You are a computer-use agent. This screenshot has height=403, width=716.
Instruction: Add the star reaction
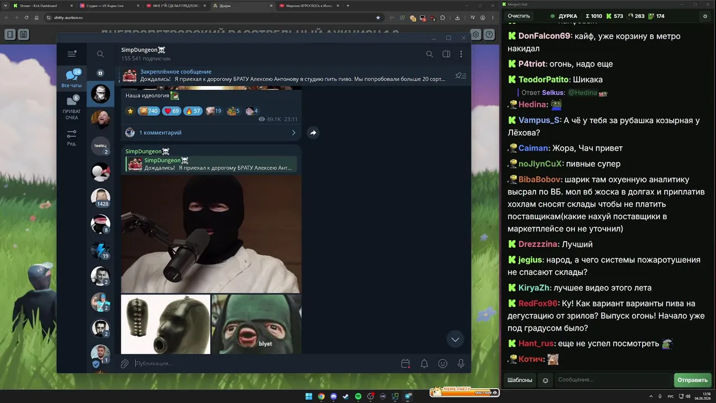click(130, 111)
